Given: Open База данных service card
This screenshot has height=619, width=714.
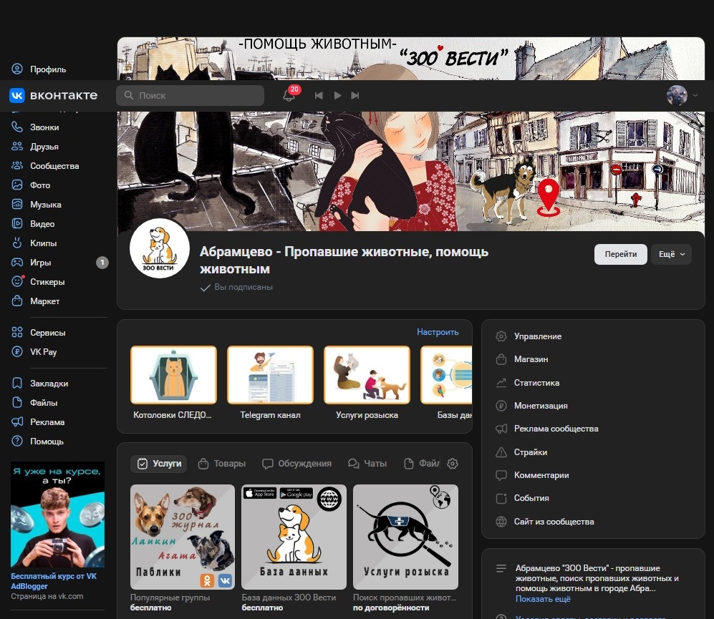Looking at the screenshot, I should [294, 537].
